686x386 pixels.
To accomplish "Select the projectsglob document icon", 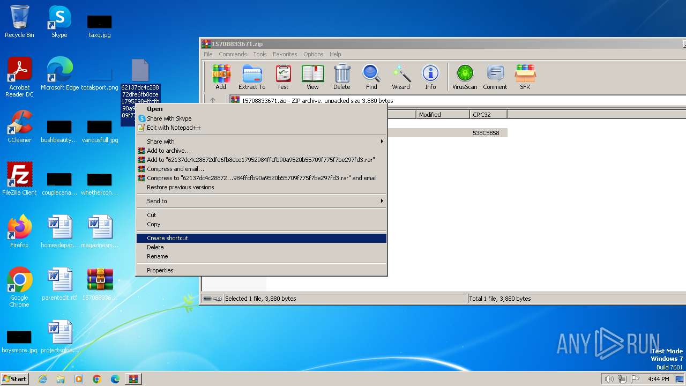I will click(x=59, y=337).
